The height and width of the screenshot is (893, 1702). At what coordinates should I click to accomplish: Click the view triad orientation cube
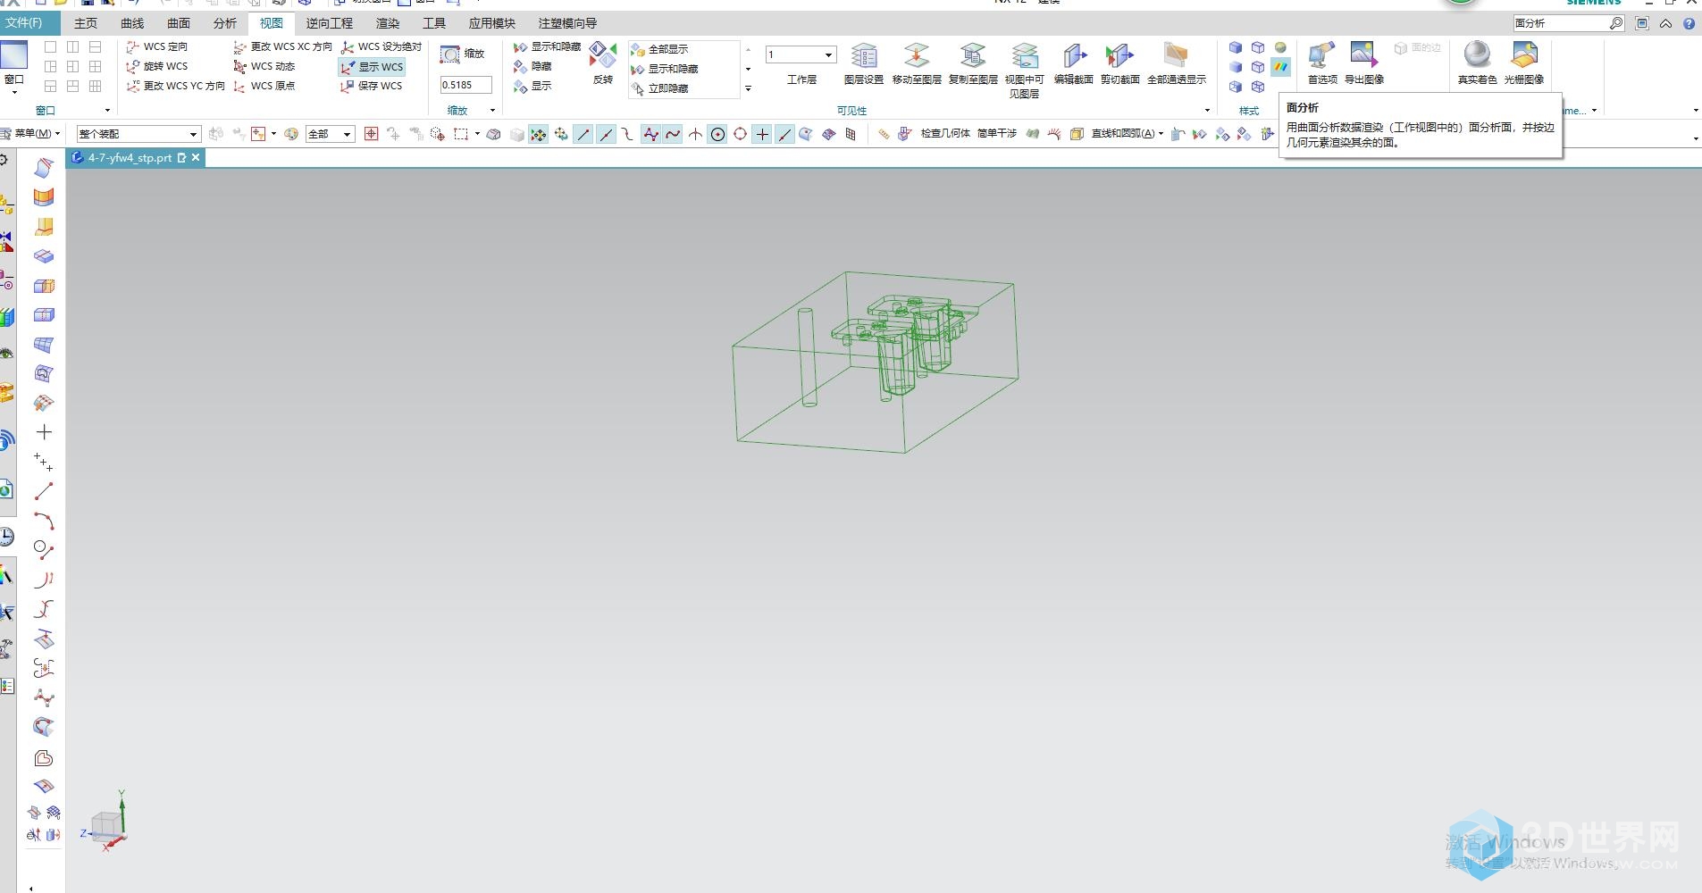108,826
